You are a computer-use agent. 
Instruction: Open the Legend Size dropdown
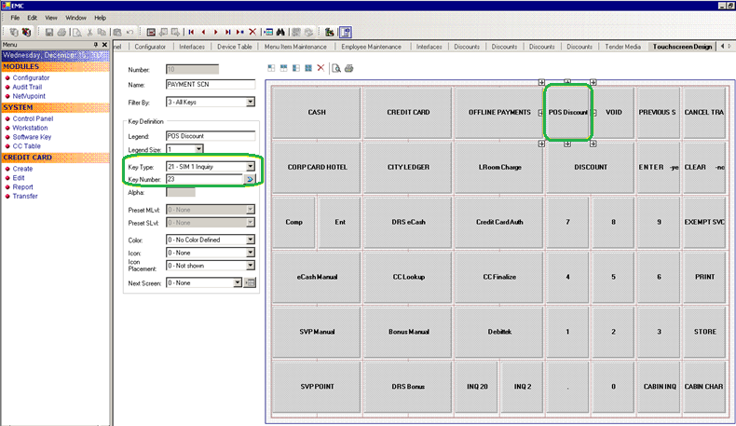[x=198, y=149]
